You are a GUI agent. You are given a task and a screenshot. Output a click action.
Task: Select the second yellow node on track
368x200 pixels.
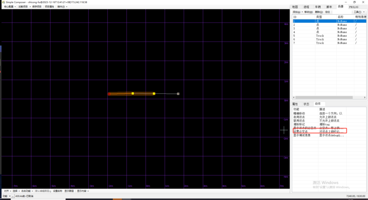point(154,93)
